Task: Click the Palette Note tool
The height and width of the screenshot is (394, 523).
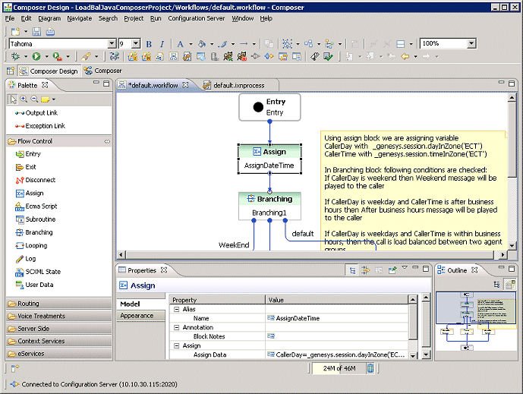Action: (x=45, y=99)
